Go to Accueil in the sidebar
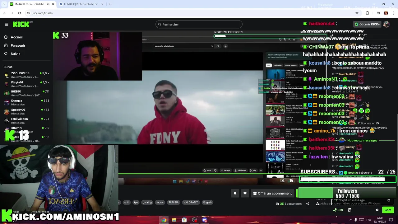The image size is (398, 224). point(13,37)
